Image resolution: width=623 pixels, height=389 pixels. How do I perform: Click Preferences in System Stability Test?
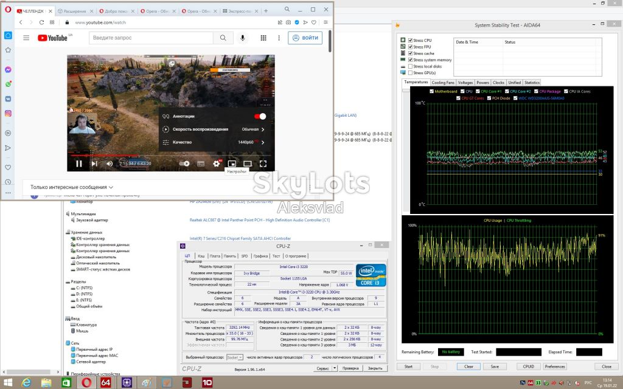tap(555, 367)
